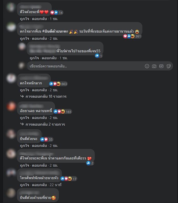
Task: Reply to the อัยยาเลย หลาบบทนี้ comment
Action: (39, 118)
